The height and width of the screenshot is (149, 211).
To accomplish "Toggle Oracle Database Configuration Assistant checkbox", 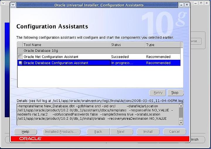I will click(20, 63).
